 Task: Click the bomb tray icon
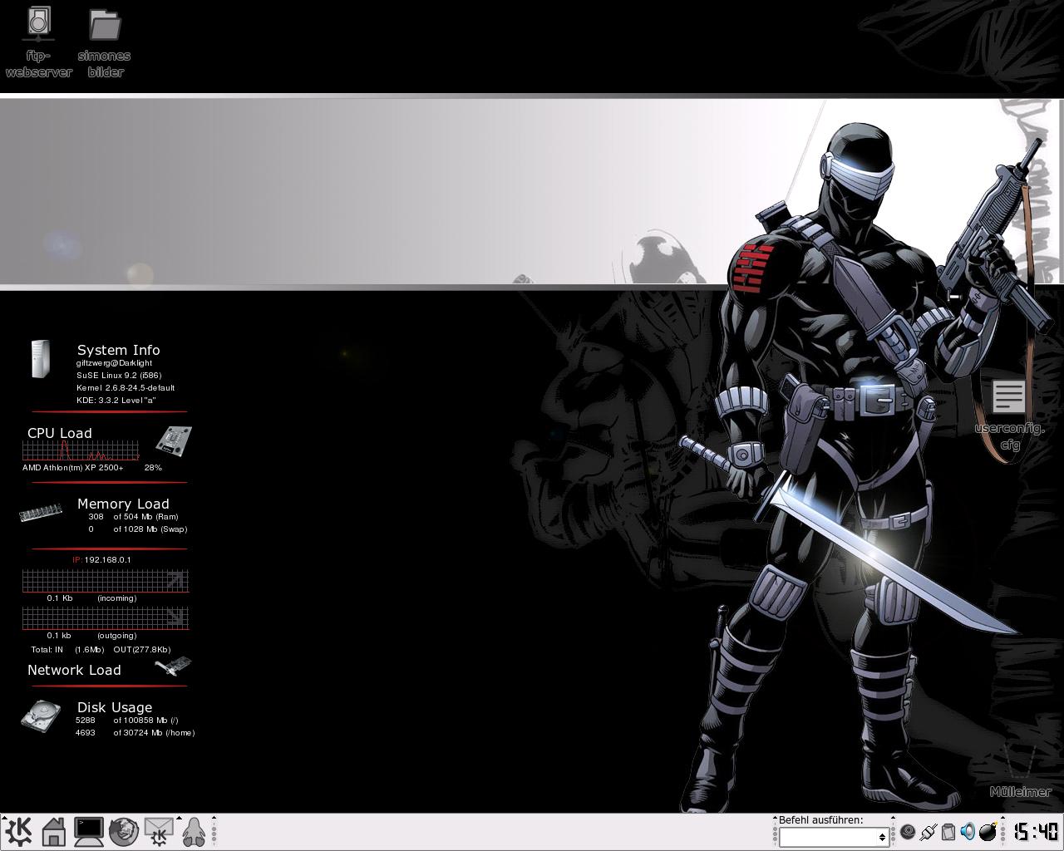[x=988, y=832]
